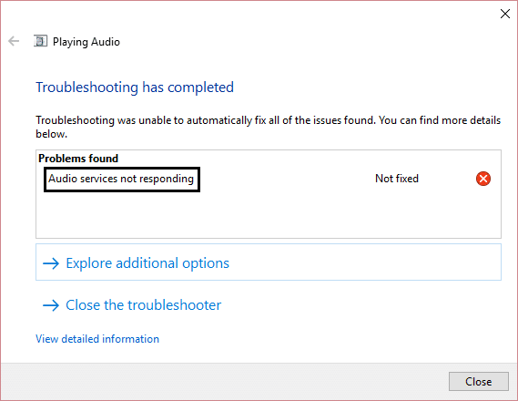Click the arrow beside Close the troubleshooter
The image size is (518, 401).
(x=51, y=305)
